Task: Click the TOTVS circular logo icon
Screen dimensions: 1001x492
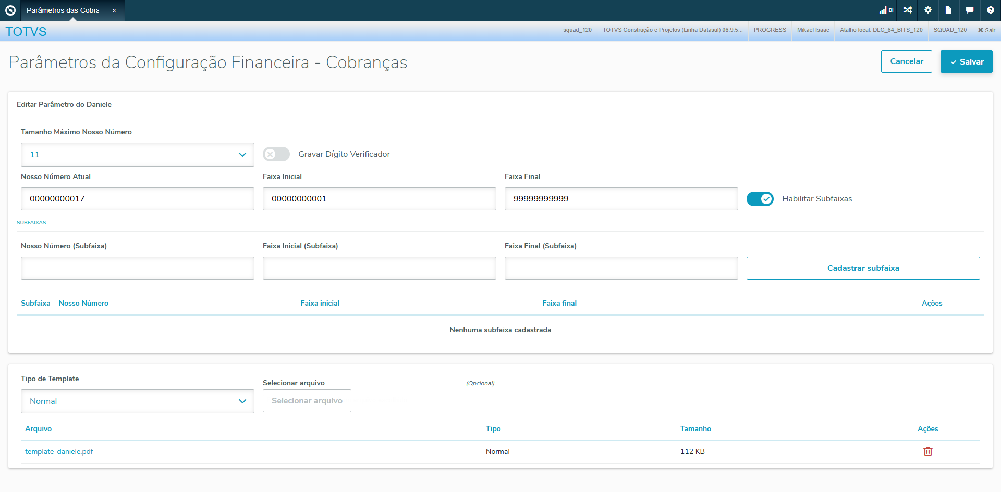Action: coord(10,10)
